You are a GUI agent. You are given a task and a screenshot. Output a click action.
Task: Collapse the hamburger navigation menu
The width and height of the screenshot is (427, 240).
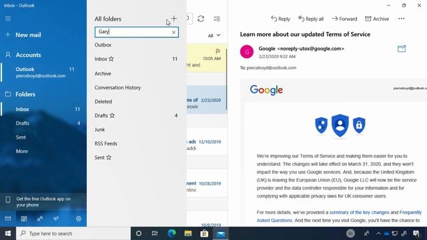(8, 19)
